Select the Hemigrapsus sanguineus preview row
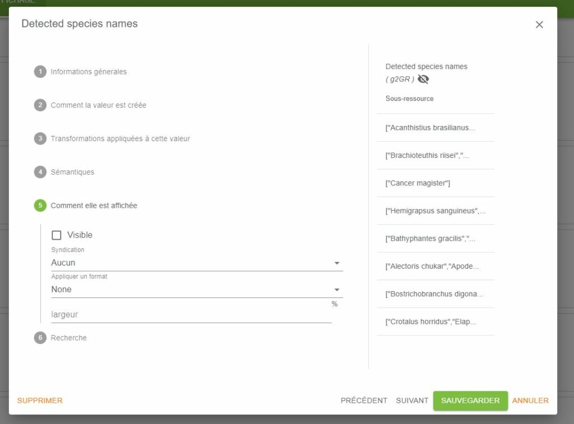Screen dimensions: 574x424 436,211
